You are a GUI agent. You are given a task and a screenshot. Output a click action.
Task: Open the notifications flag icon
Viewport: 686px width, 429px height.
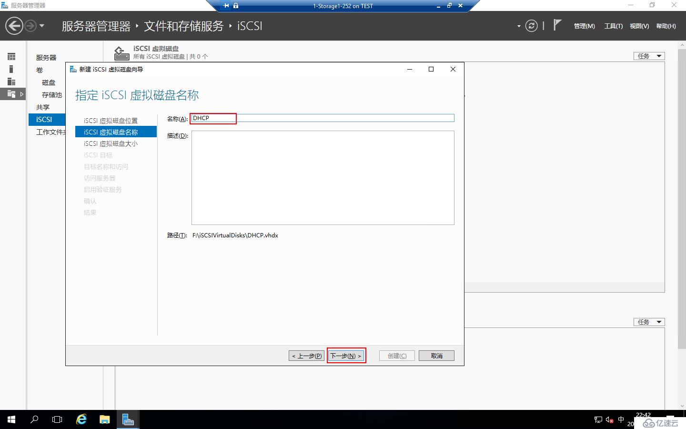tap(557, 25)
